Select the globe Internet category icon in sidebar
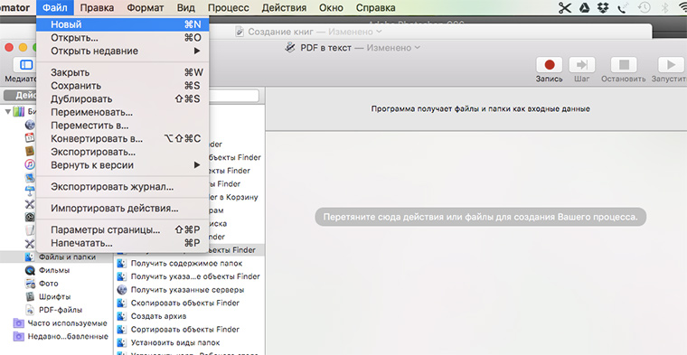 point(29,125)
